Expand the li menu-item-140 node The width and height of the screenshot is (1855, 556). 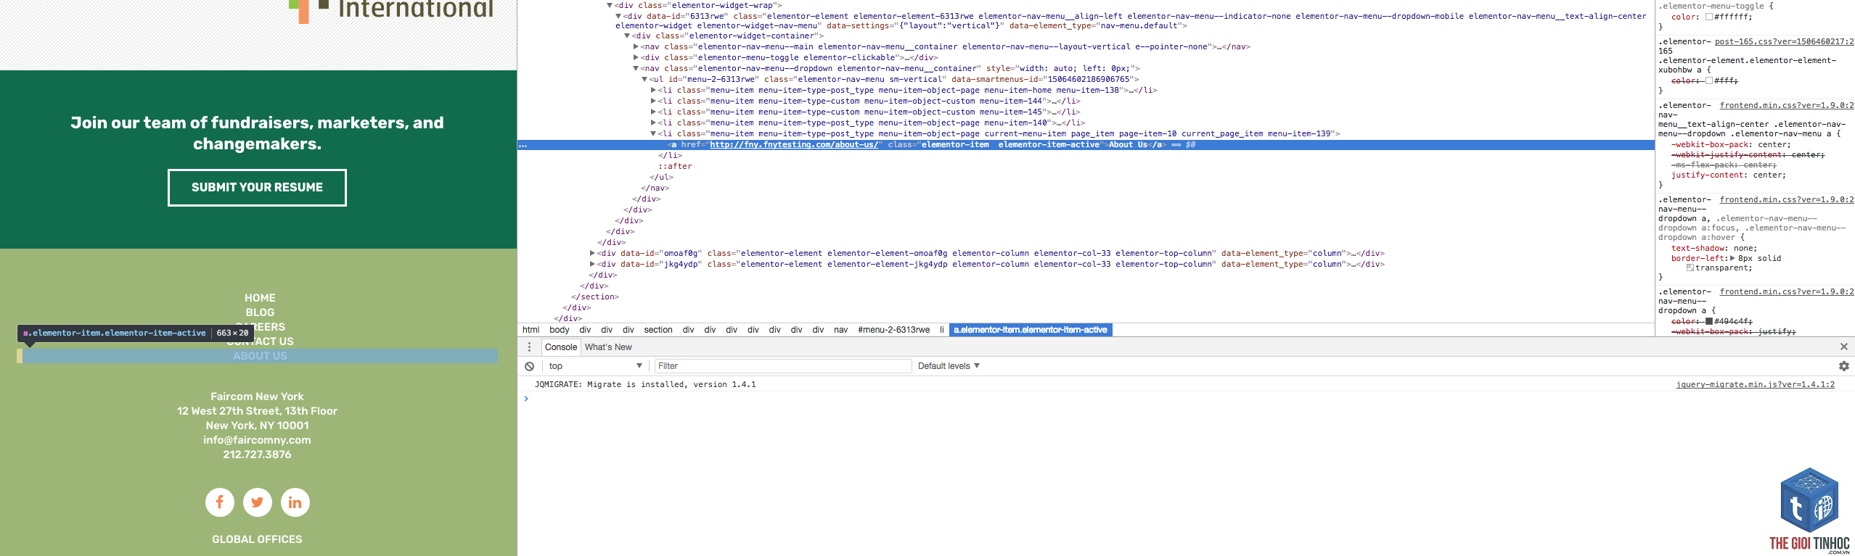coord(653,123)
